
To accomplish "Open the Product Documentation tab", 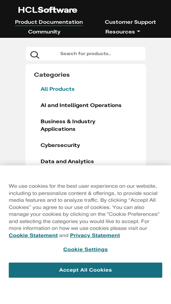I will [x=49, y=22].
